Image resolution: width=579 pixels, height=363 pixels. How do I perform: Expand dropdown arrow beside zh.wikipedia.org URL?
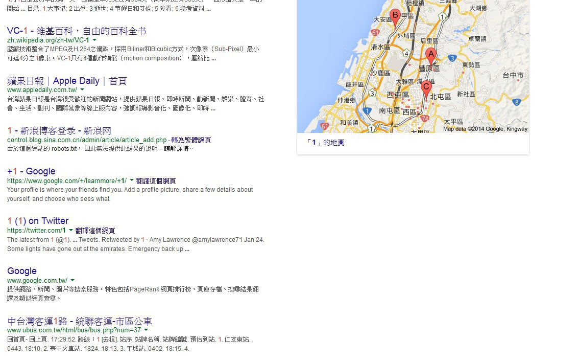pyautogui.click(x=94, y=40)
